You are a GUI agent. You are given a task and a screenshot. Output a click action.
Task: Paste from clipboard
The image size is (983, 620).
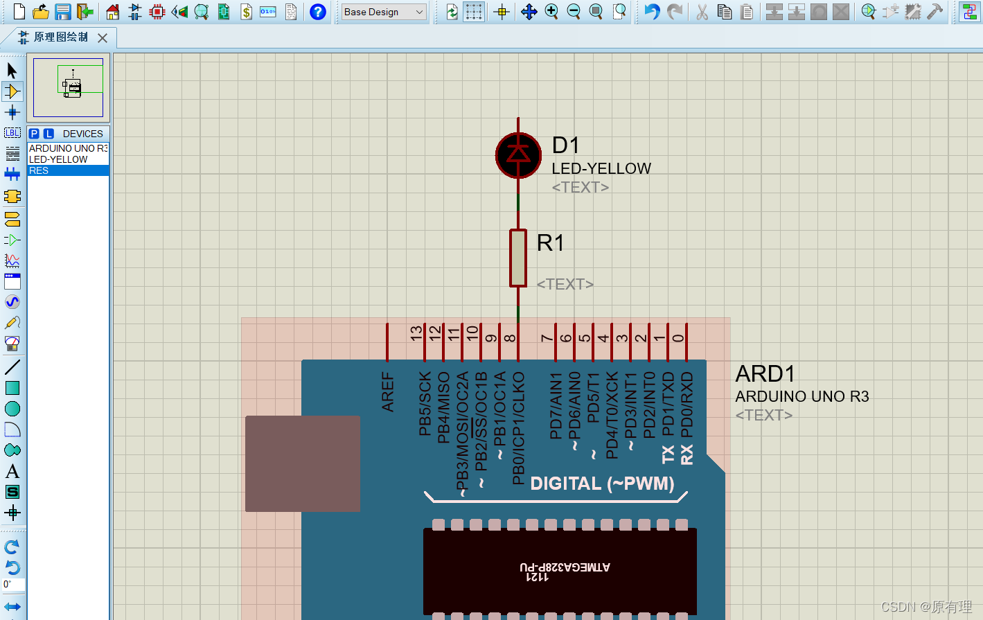pyautogui.click(x=747, y=12)
